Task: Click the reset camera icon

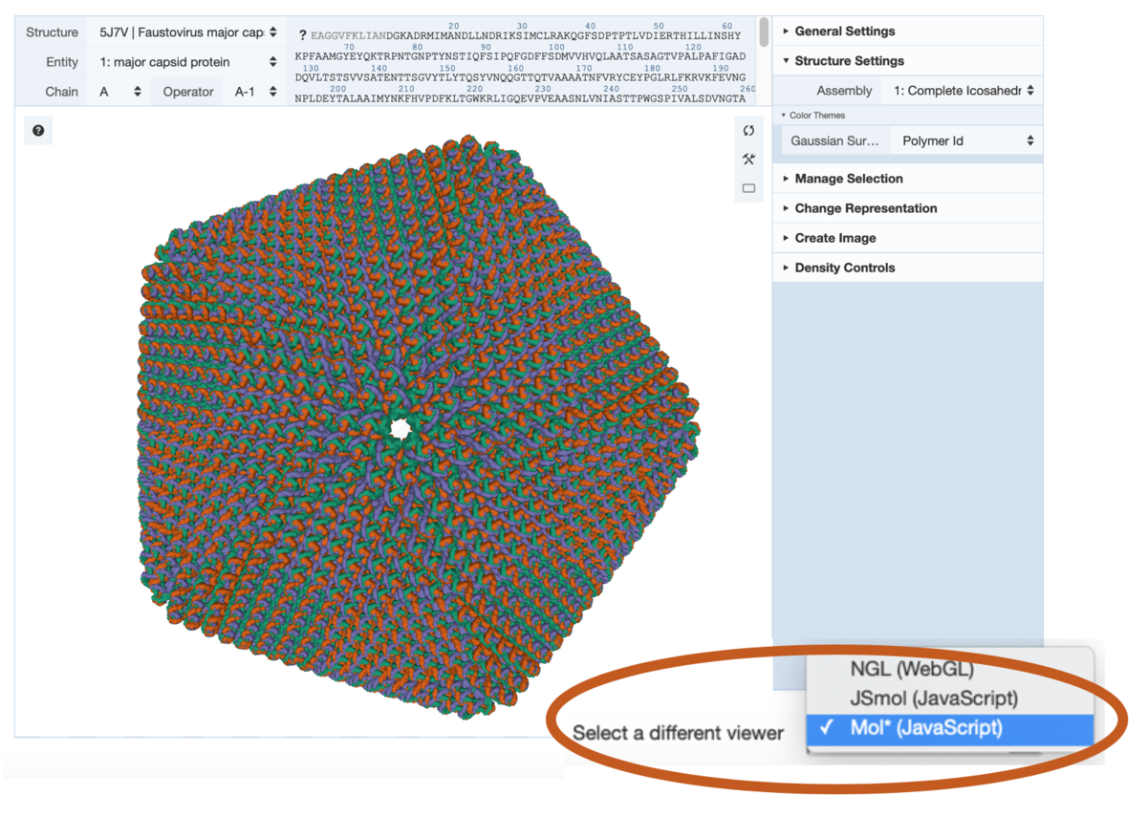Action: [x=748, y=131]
